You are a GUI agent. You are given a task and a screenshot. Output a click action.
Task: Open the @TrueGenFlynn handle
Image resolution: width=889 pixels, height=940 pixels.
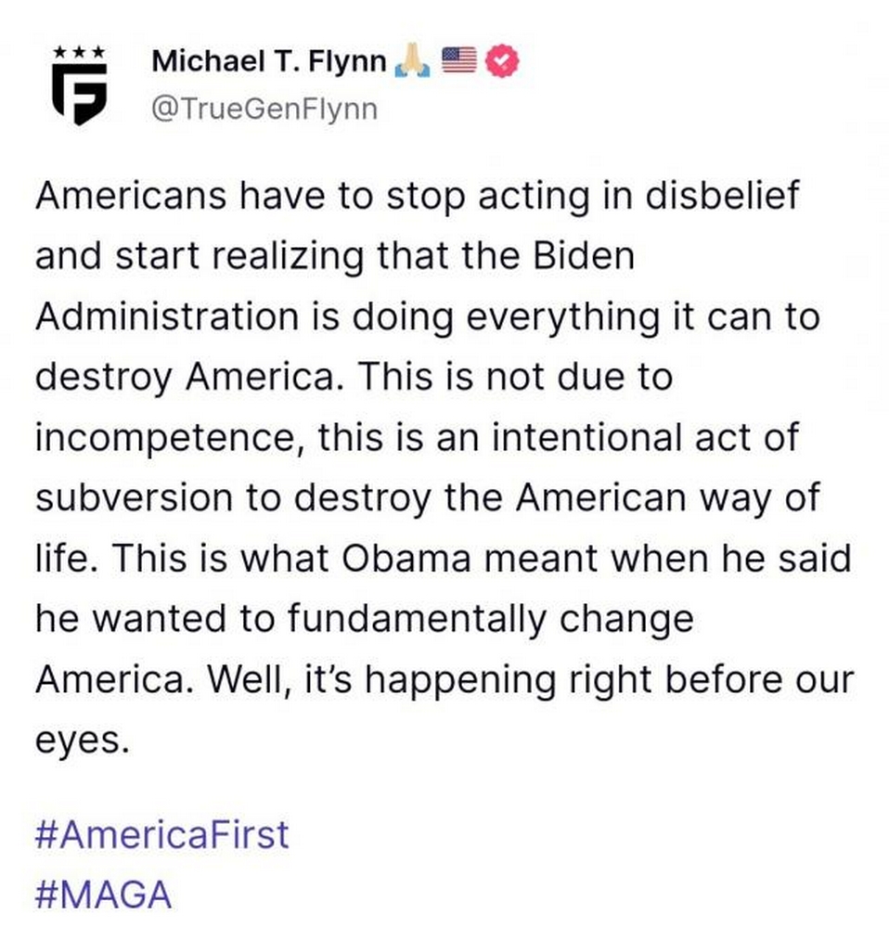(x=264, y=109)
